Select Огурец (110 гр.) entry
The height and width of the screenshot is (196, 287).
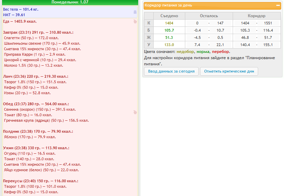30,153
